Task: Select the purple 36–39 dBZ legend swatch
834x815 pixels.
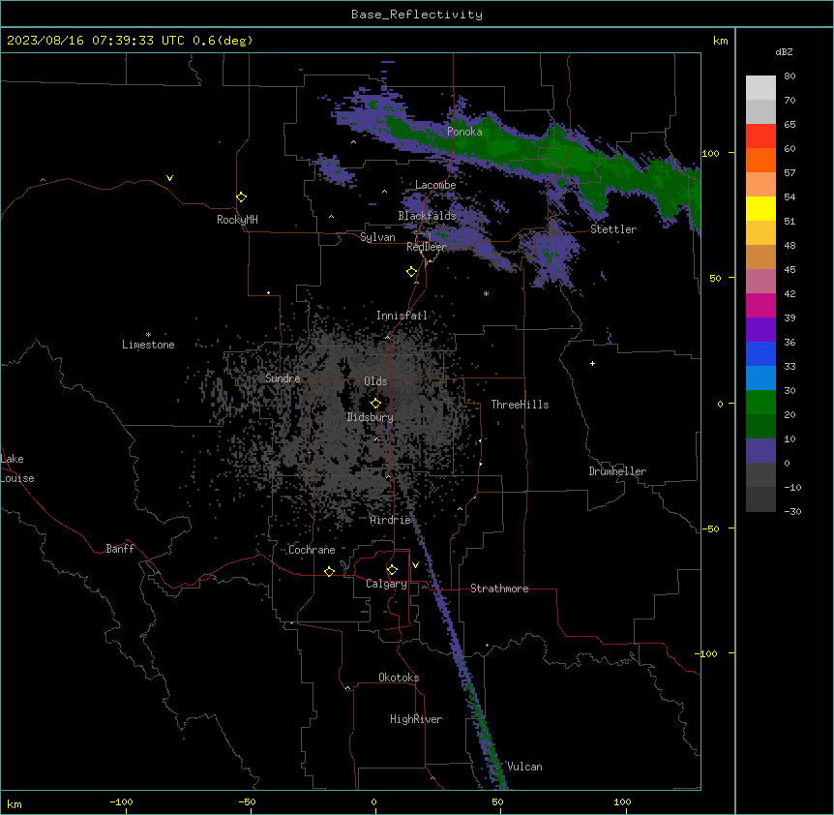Action: [760, 330]
